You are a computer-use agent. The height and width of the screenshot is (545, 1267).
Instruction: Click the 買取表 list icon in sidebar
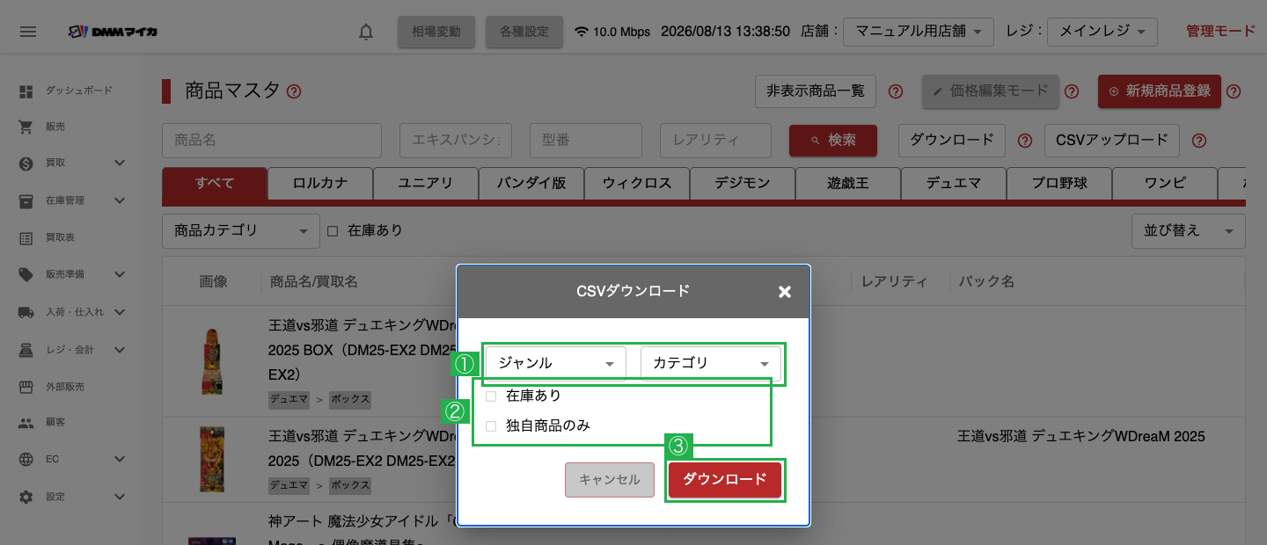[26, 237]
